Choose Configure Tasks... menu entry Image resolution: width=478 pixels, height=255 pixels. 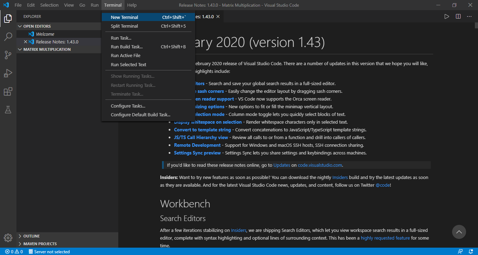tap(148, 106)
